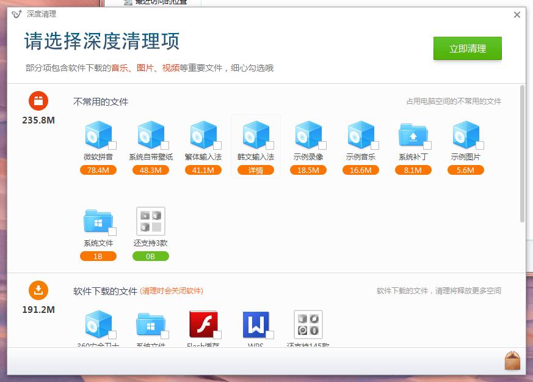Tick the 示例音乐 checkbox

[375, 145]
